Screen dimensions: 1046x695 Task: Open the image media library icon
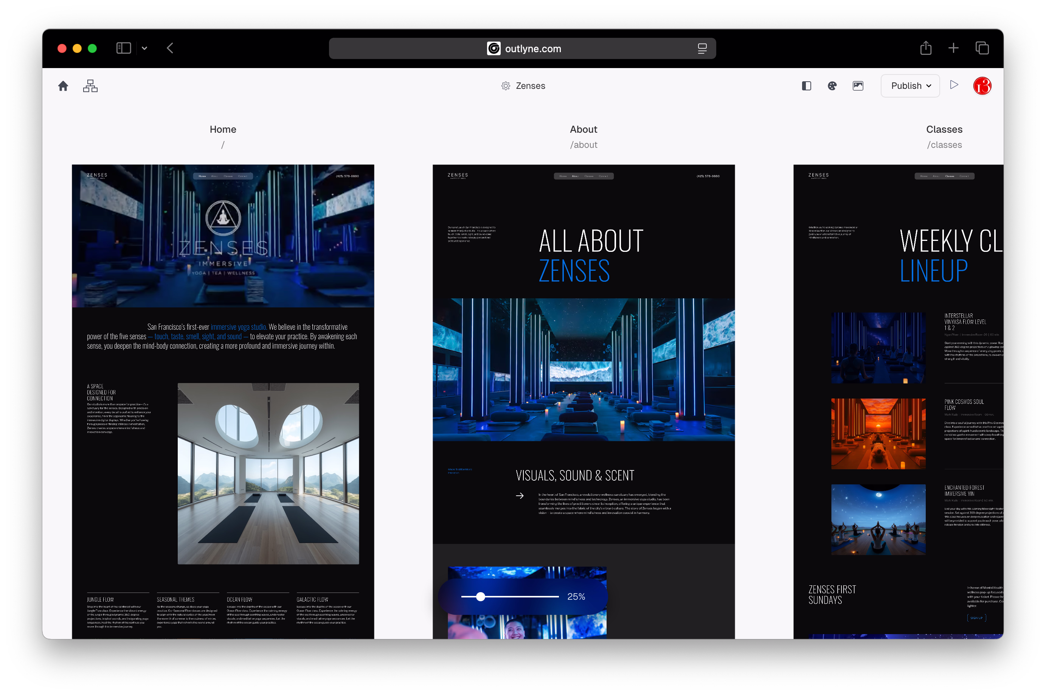(x=858, y=85)
